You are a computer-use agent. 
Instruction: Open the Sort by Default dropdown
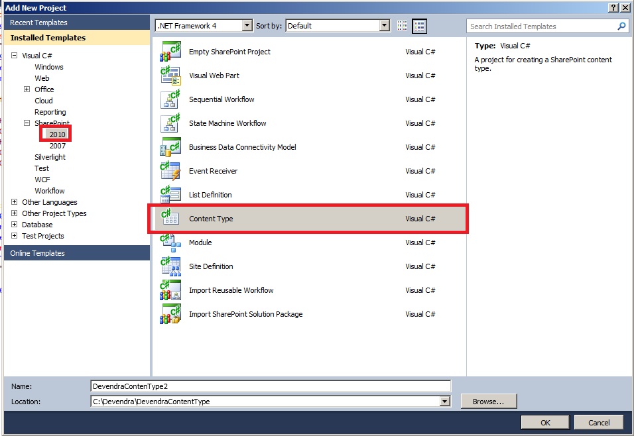(383, 25)
